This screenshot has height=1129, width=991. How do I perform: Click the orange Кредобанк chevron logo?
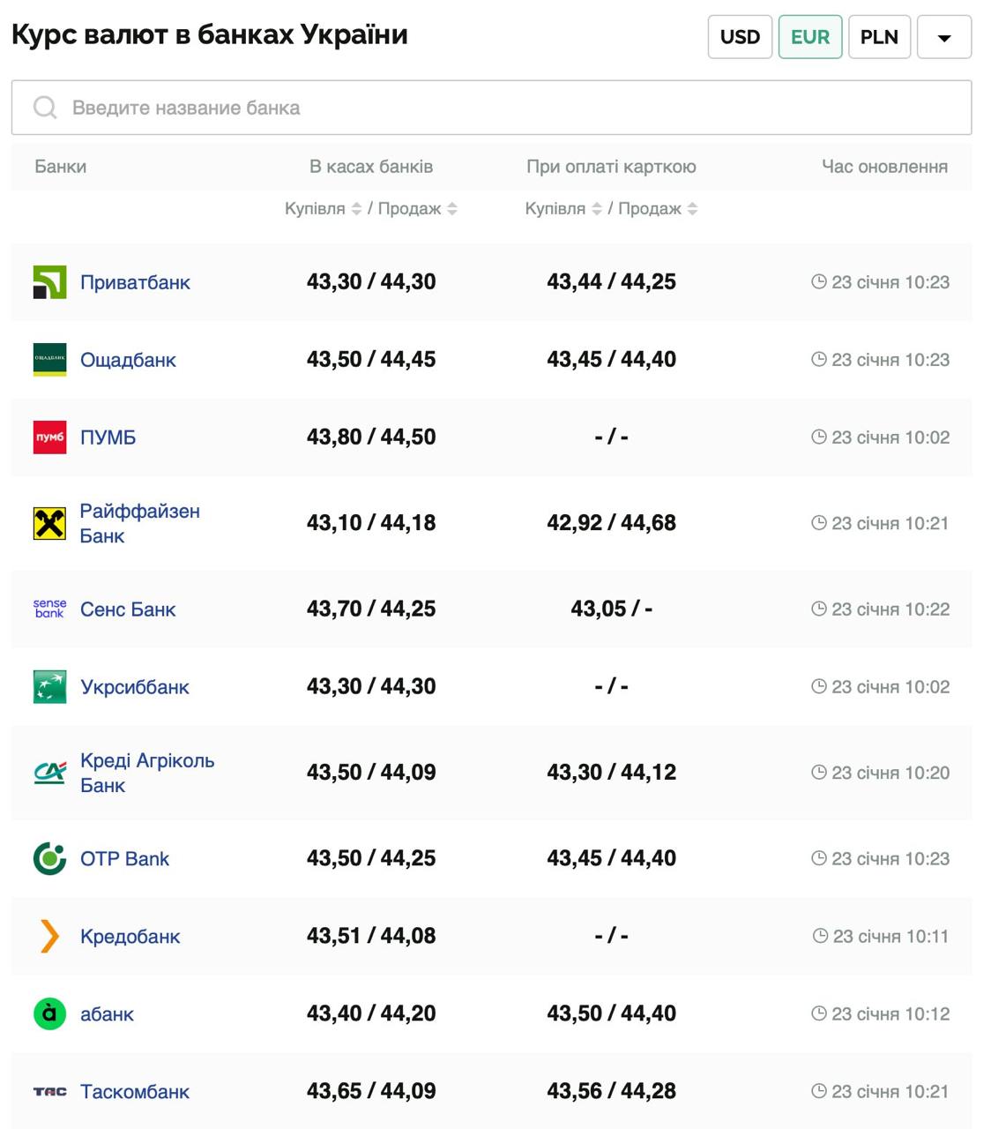(x=49, y=937)
